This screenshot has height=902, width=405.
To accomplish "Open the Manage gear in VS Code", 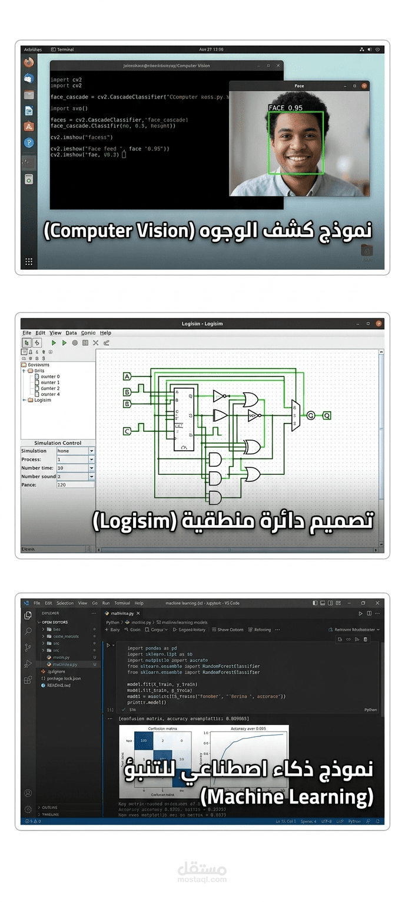I will tap(28, 809).
